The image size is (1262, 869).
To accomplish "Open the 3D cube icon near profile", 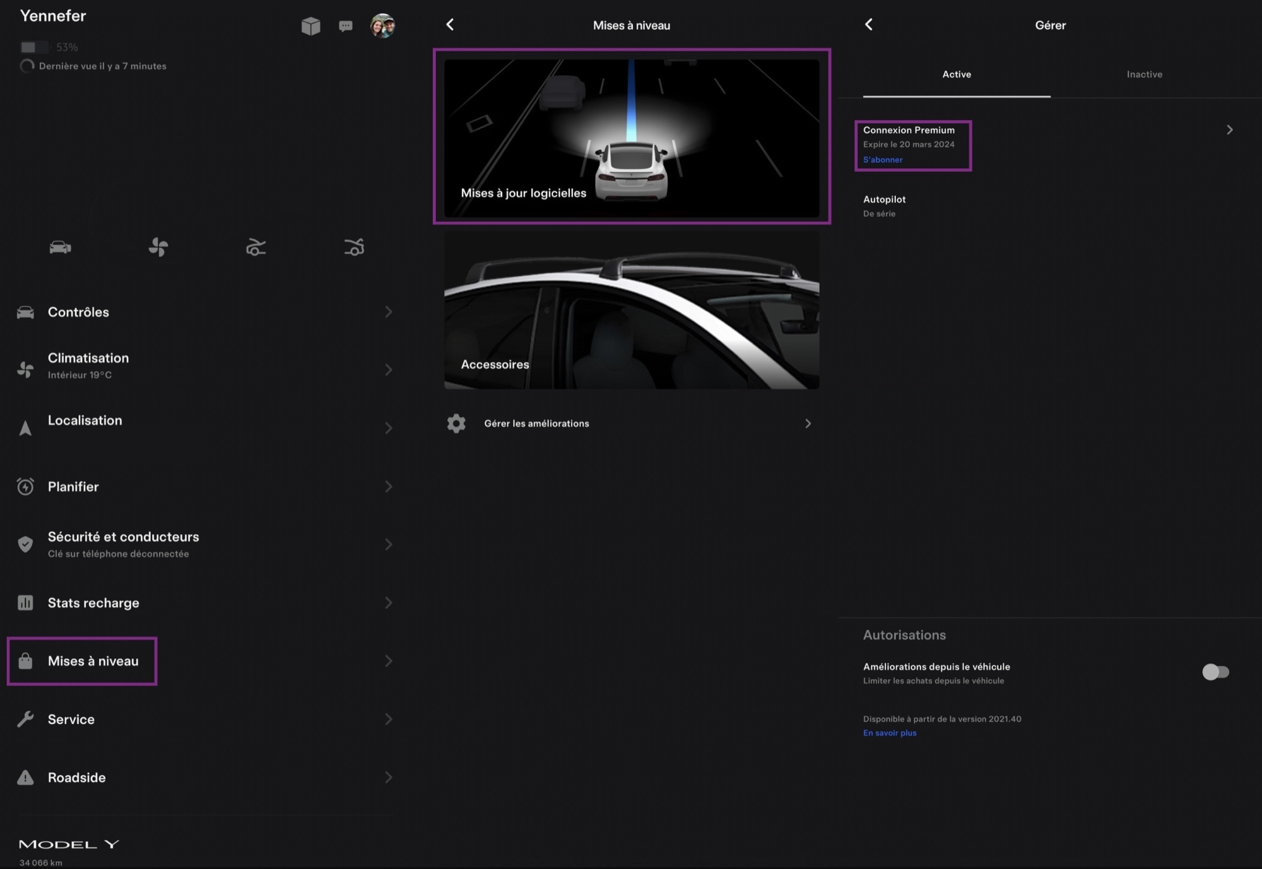I will pyautogui.click(x=310, y=26).
